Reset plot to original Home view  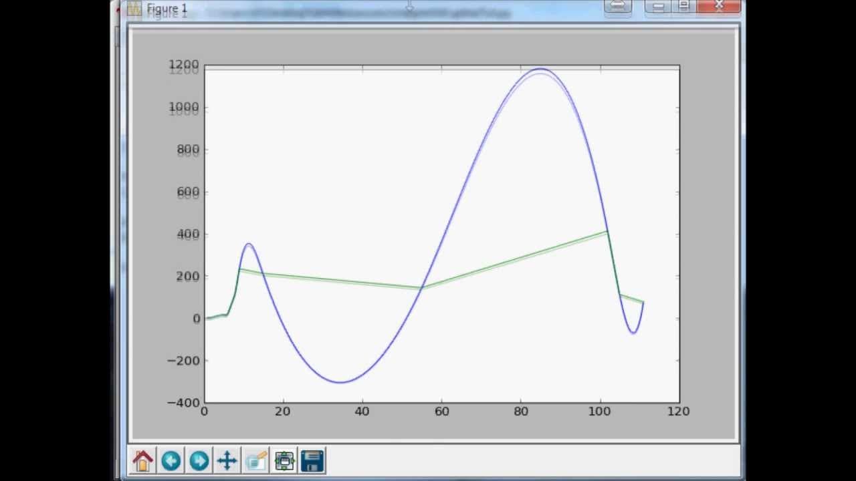click(142, 460)
